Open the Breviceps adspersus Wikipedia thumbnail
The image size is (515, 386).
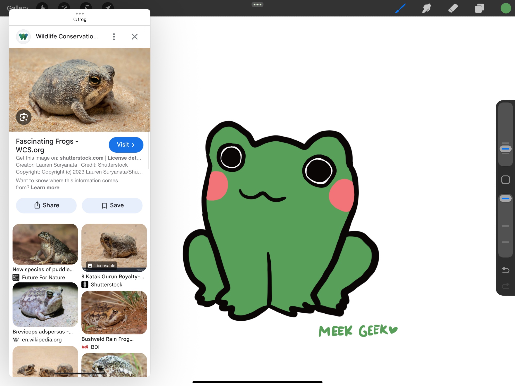click(x=45, y=304)
